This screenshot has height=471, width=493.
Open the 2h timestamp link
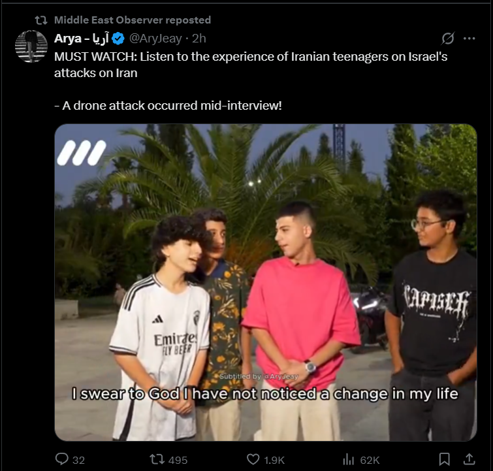(x=199, y=39)
